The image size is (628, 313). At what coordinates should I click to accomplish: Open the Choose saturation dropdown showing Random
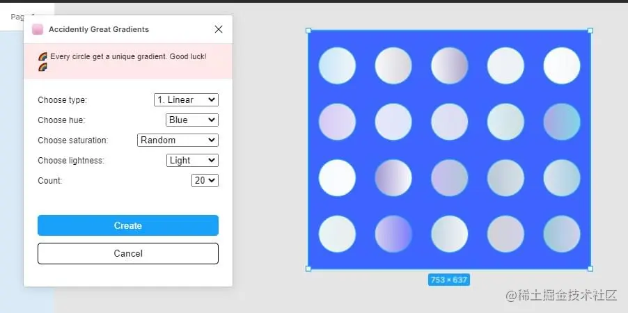pos(178,140)
